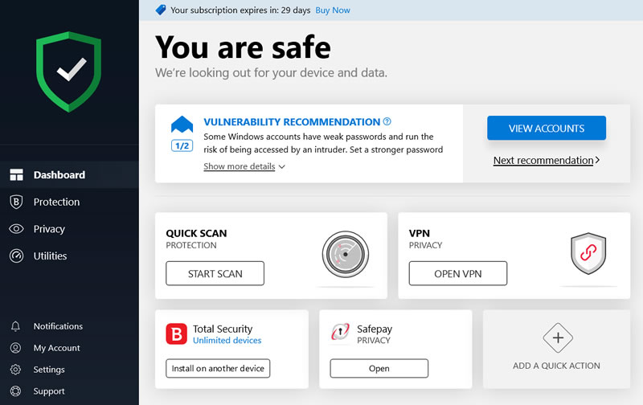643x405 pixels.
Task: Open the Dashboard section
Action: pyautogui.click(x=69, y=174)
